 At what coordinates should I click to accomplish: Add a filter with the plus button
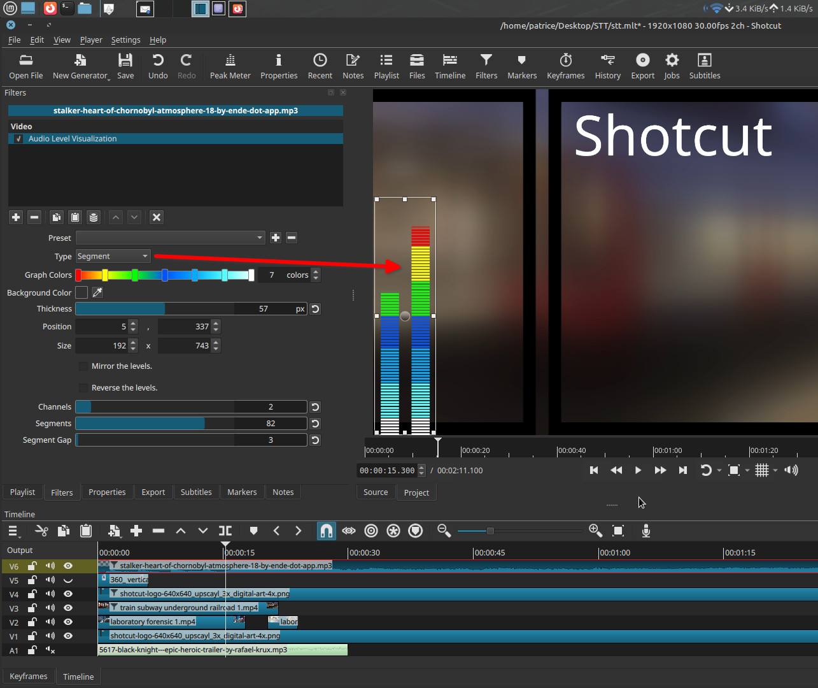(x=16, y=217)
